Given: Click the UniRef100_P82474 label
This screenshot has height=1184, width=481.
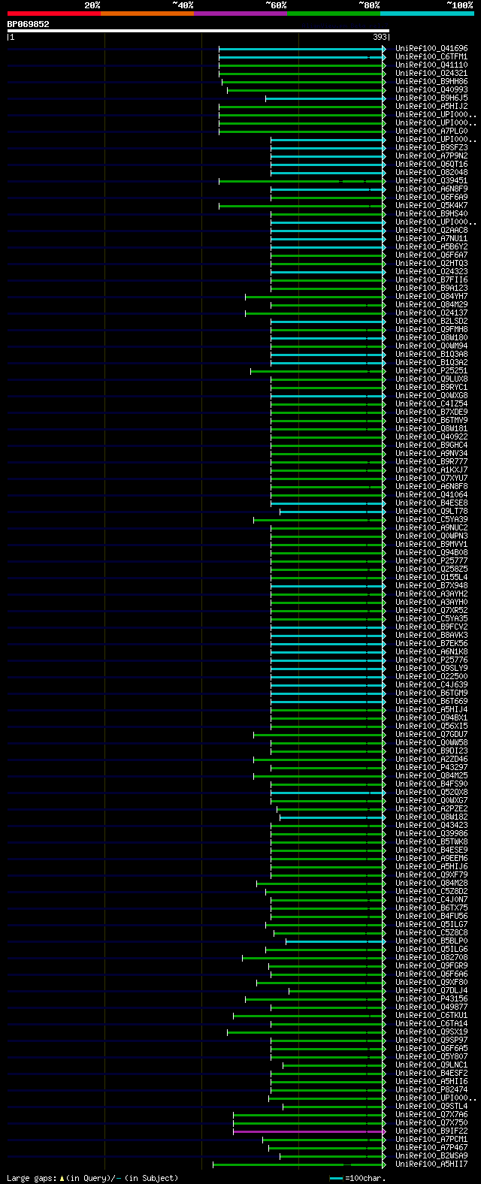Looking at the screenshot, I should click(431, 1090).
